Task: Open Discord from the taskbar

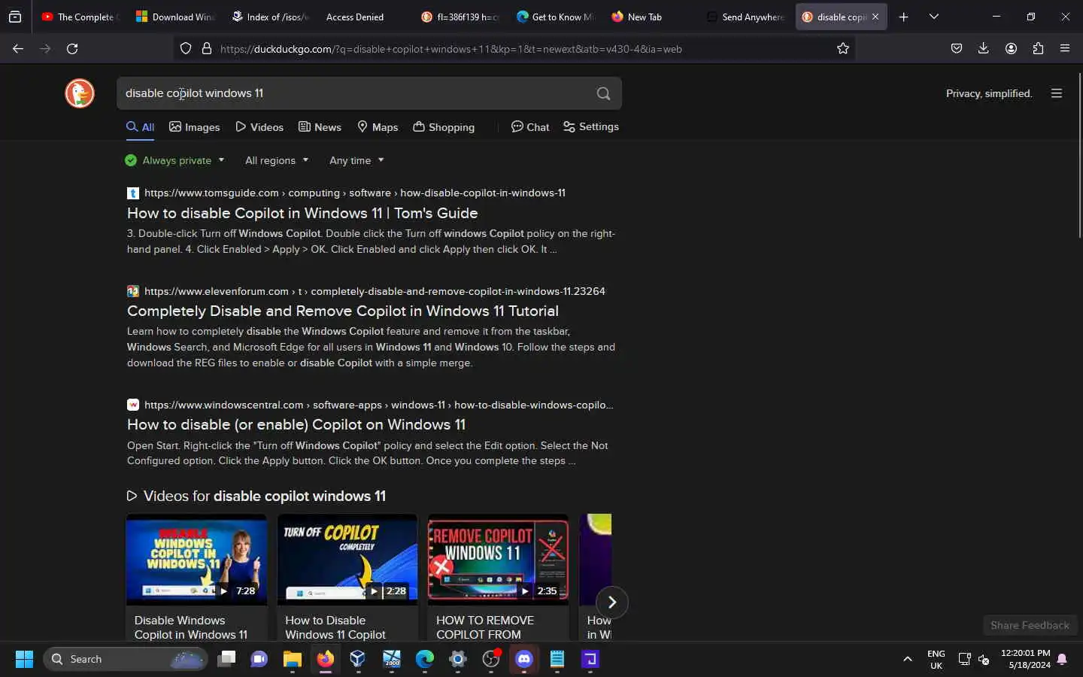Action: [x=524, y=659]
